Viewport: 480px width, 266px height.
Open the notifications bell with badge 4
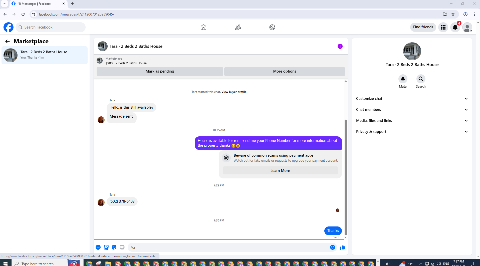point(455,27)
